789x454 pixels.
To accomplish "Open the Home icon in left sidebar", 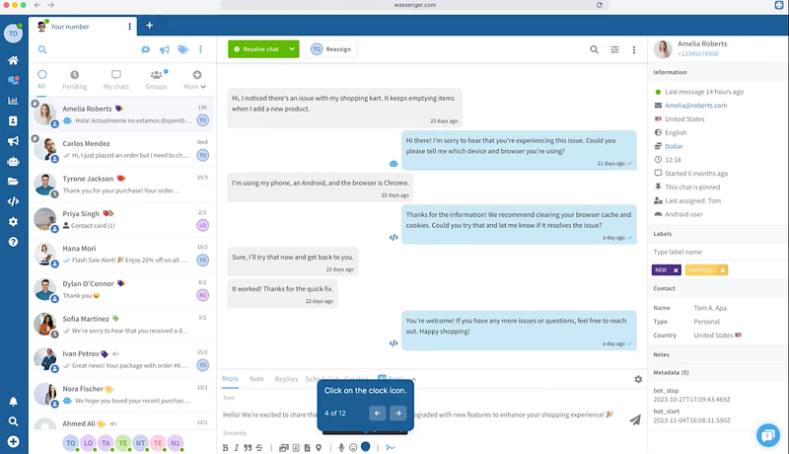I will 13,59.
